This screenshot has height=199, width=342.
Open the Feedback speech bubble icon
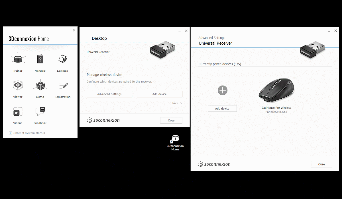(x=40, y=111)
